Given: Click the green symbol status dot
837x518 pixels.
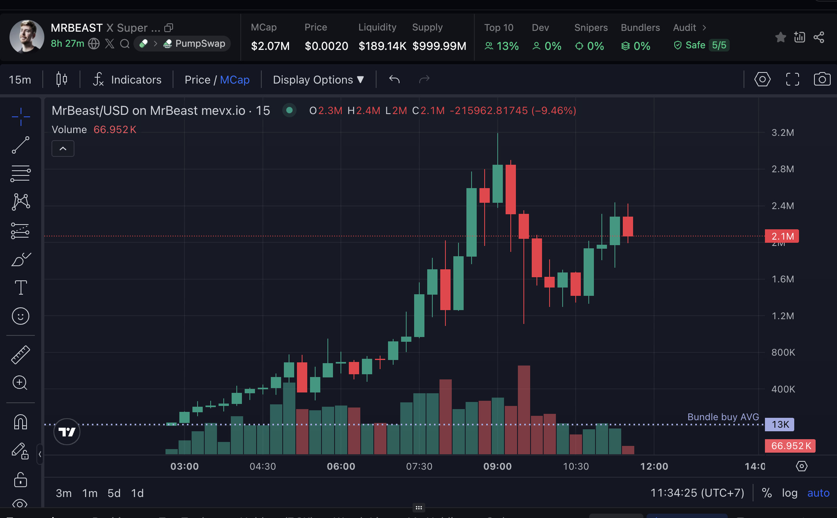Looking at the screenshot, I should (289, 110).
